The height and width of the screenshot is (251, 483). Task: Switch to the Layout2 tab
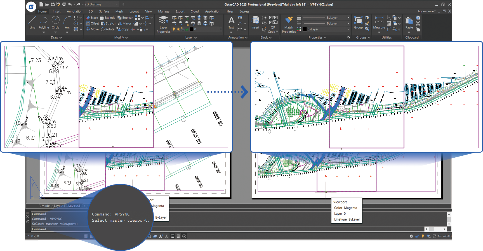[74, 206]
